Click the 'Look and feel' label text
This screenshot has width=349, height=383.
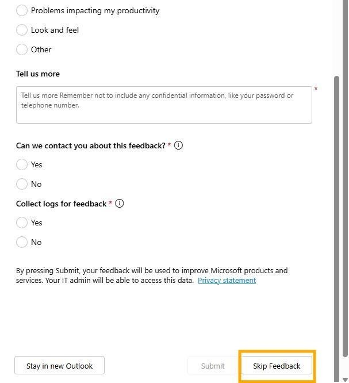coord(55,30)
